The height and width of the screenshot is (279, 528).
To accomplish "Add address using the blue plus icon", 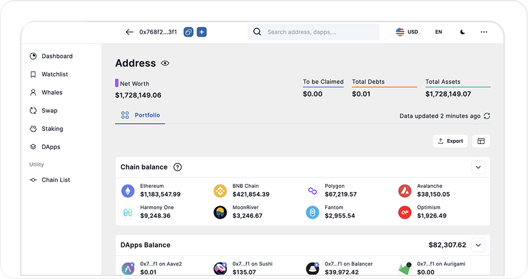I will pyautogui.click(x=202, y=32).
